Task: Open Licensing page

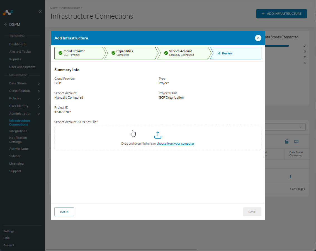Action: [x=16, y=164]
